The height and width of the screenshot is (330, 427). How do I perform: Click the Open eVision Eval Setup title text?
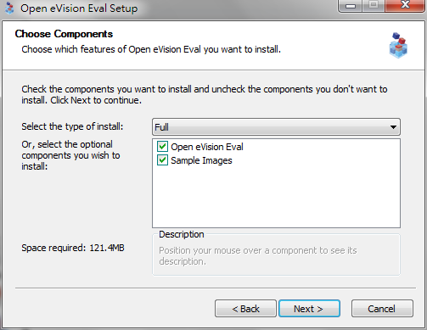[x=79, y=8]
